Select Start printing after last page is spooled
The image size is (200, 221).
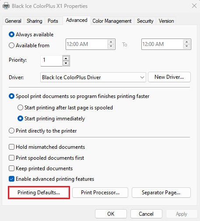[x=20, y=108]
